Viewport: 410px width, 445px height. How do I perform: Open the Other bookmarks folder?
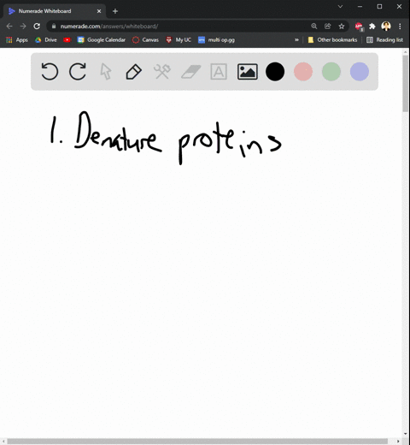pos(332,40)
